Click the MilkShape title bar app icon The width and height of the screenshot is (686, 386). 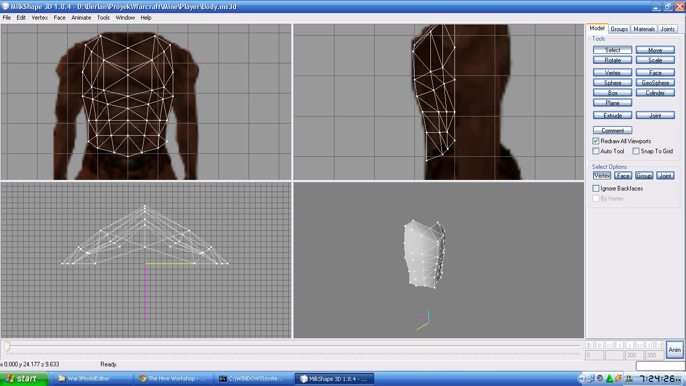[5, 7]
